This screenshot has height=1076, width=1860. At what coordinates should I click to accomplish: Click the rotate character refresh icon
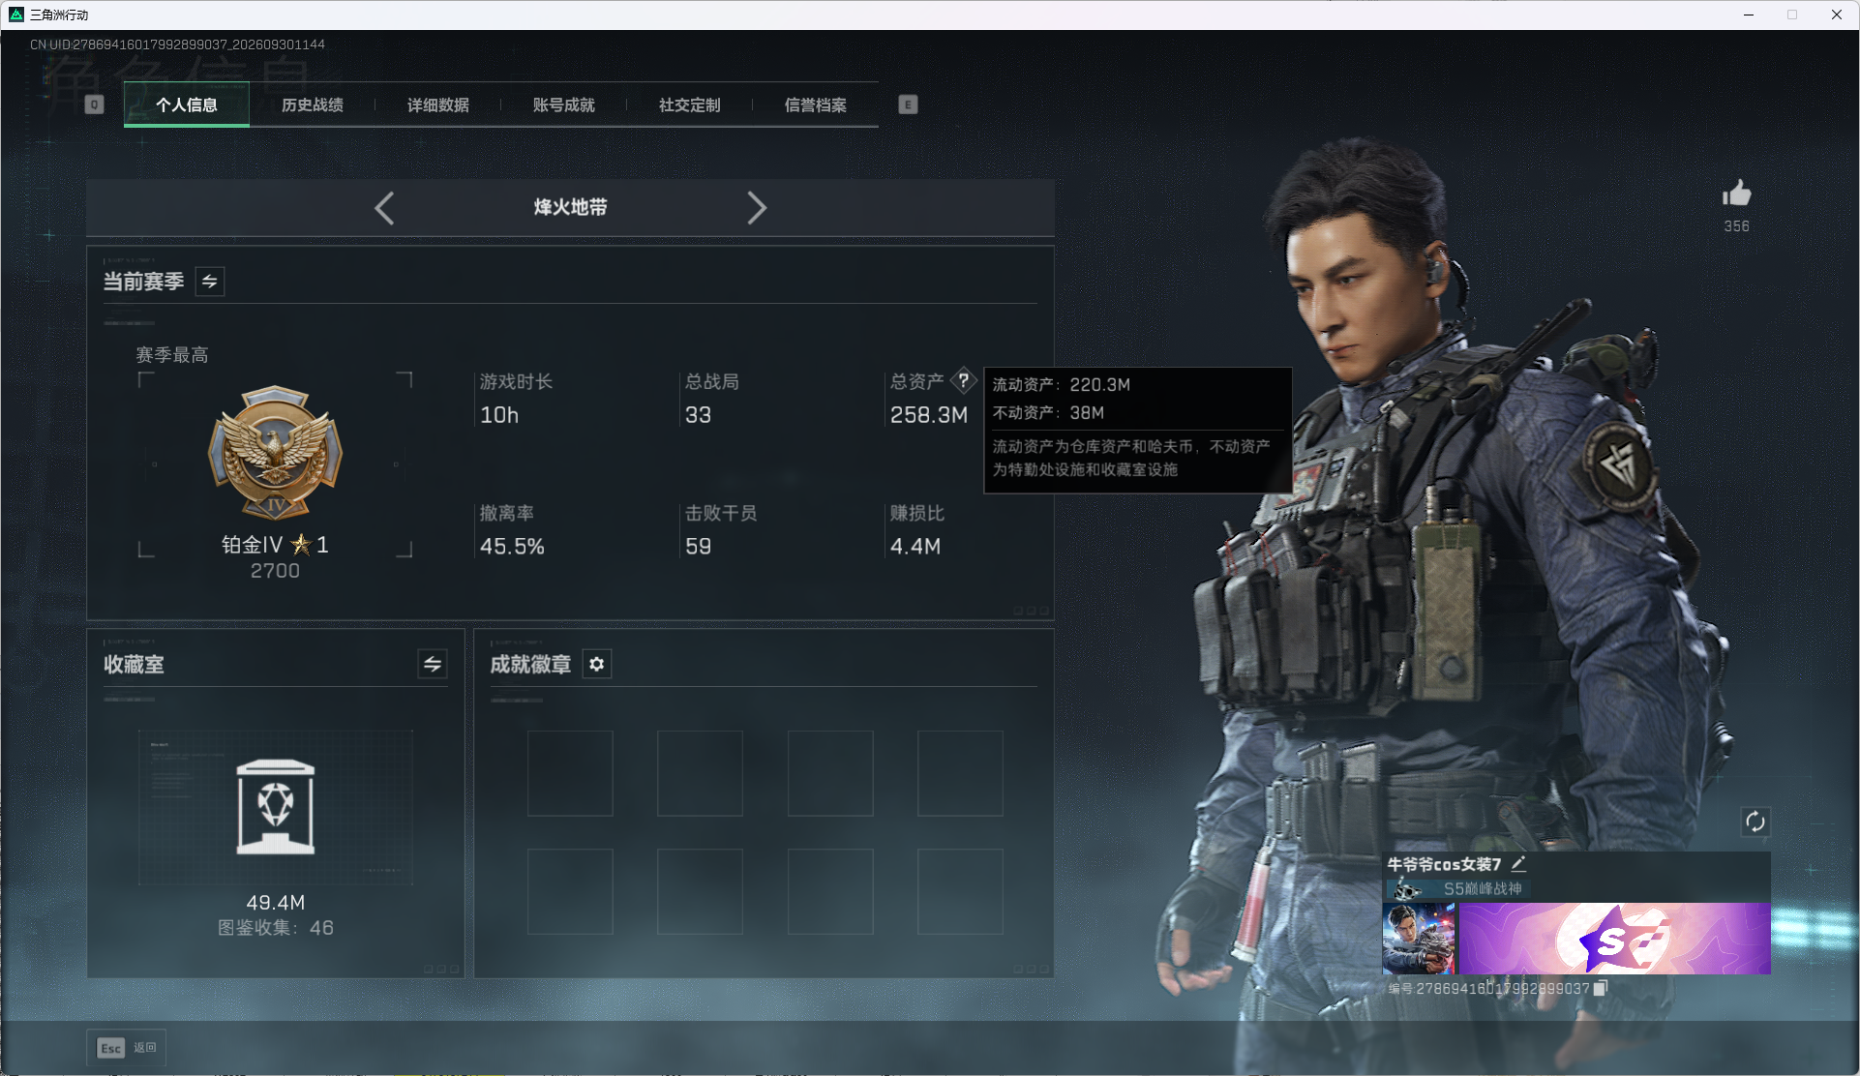(1755, 822)
